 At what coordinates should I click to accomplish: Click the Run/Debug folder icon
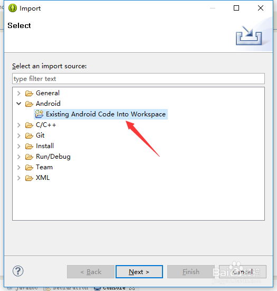[x=29, y=157]
